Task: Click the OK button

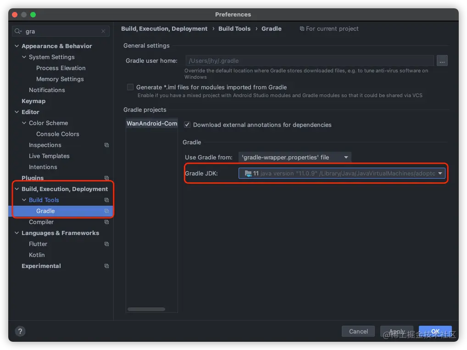Action: [x=435, y=331]
